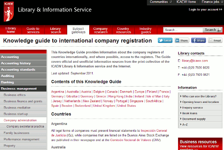Jump to Argentina in contents
This screenshot has height=150, width=224.
coord(57,92)
